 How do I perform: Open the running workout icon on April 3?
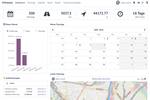108,38
